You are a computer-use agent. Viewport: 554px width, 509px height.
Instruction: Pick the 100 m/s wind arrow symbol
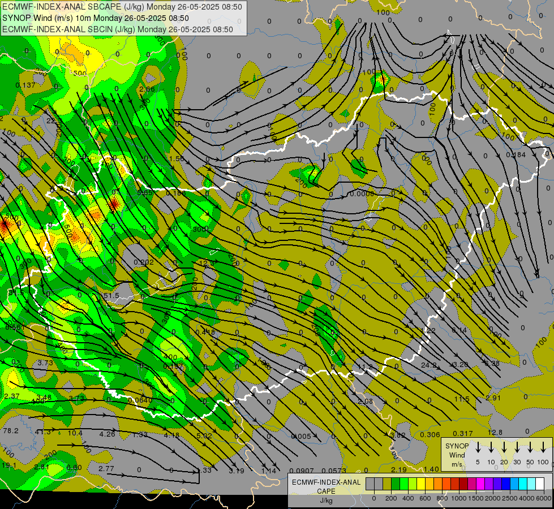(543, 447)
